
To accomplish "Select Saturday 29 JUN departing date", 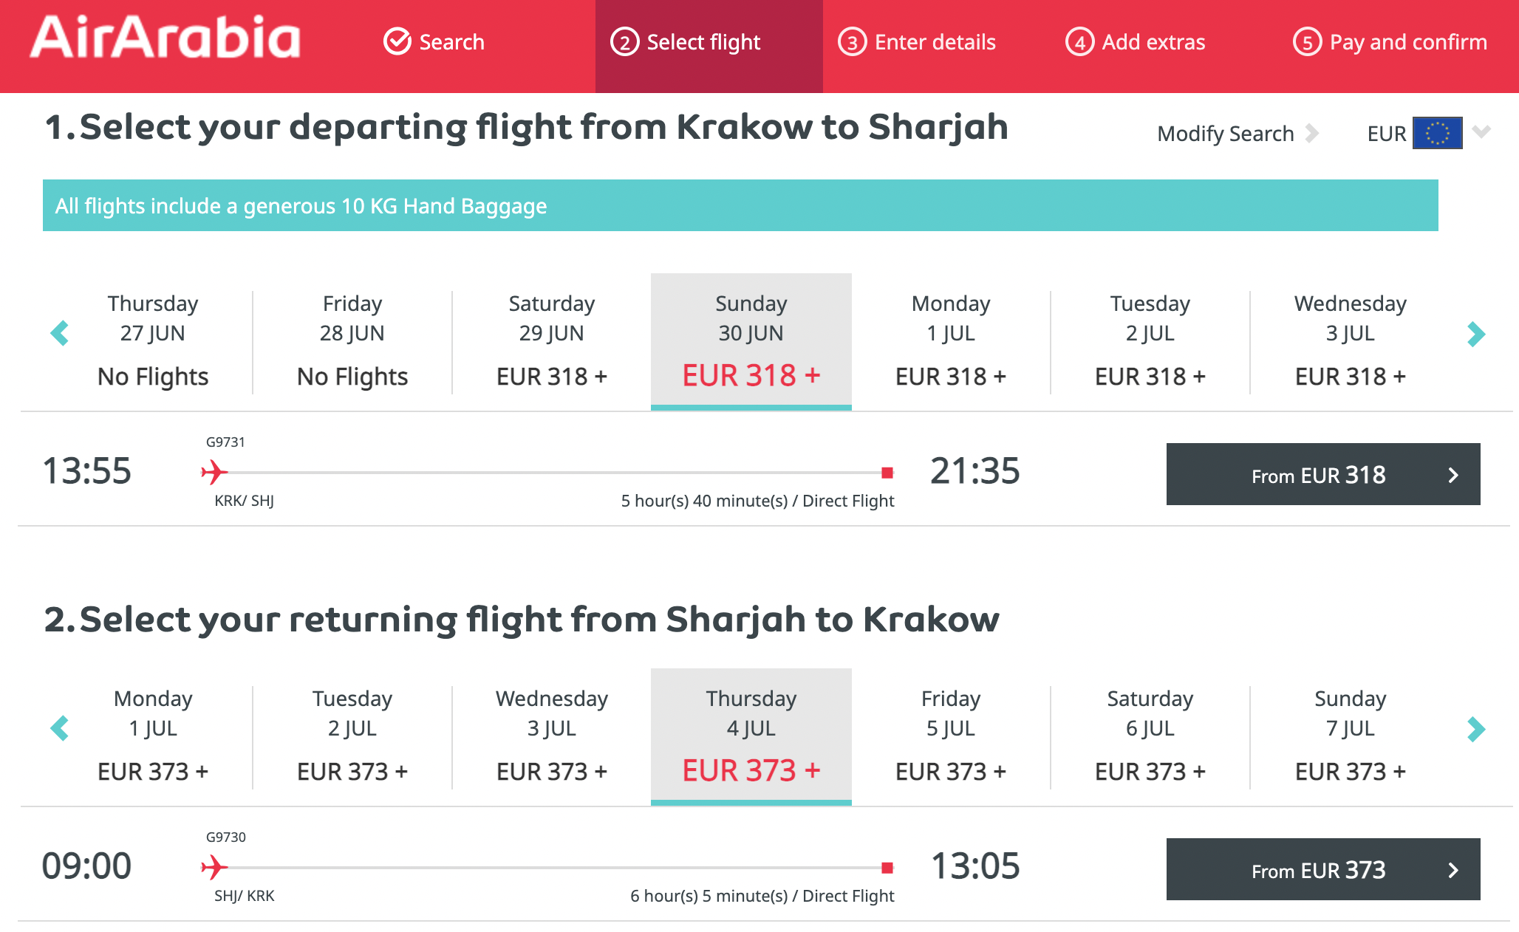I will coord(552,341).
